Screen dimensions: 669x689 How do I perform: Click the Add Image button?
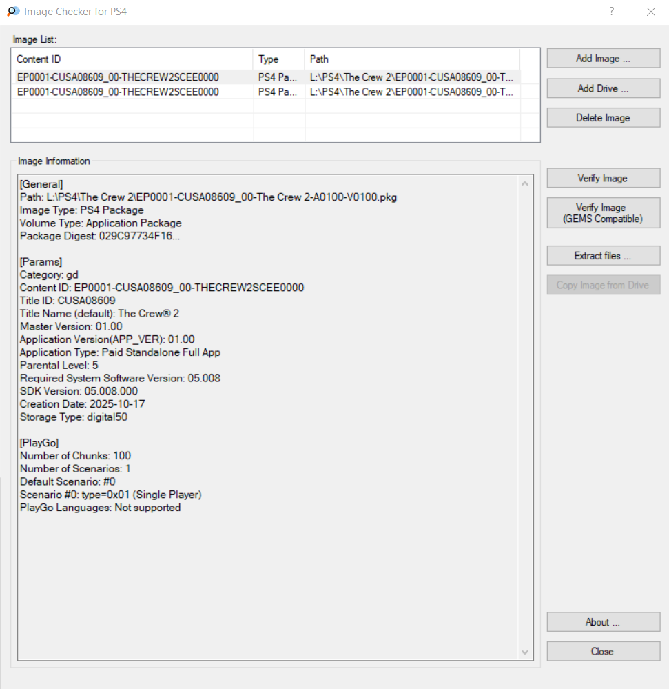pyautogui.click(x=603, y=59)
